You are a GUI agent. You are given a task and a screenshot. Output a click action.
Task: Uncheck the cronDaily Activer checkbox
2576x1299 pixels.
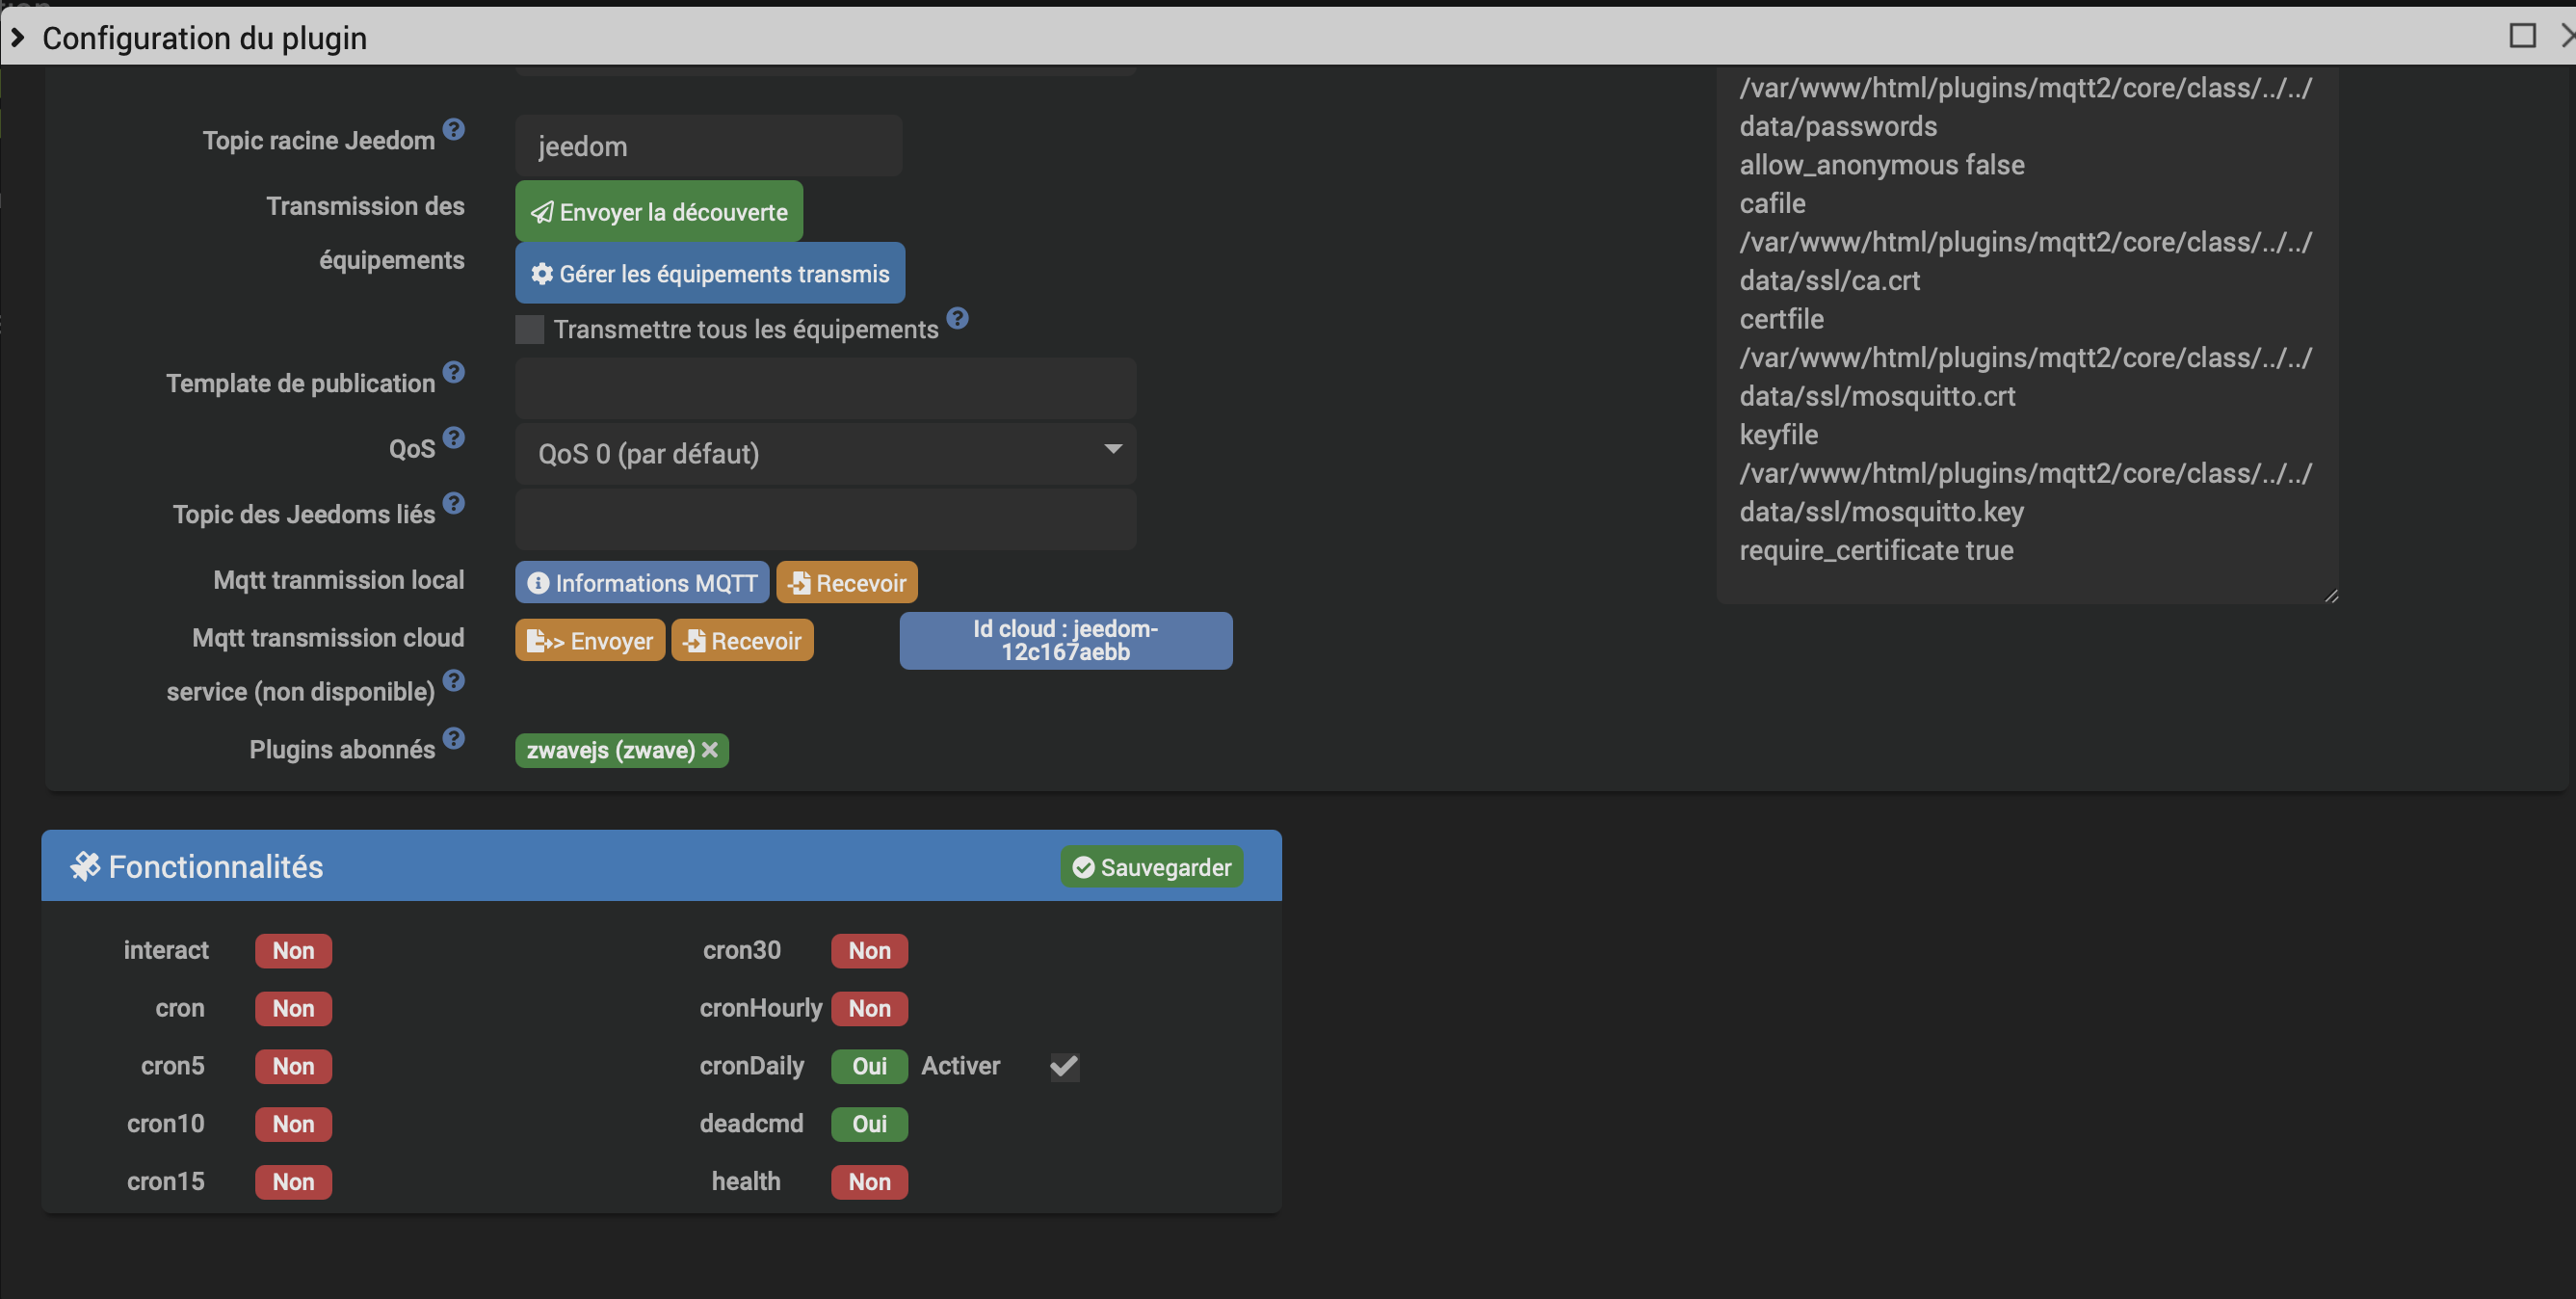pyautogui.click(x=1064, y=1066)
